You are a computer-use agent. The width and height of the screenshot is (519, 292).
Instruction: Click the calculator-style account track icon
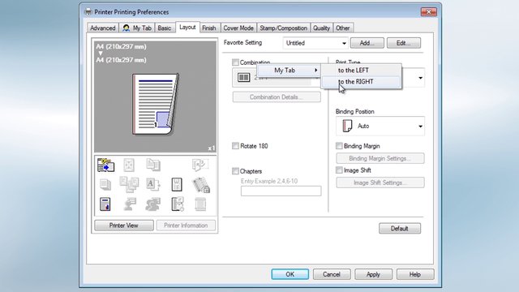(x=105, y=204)
